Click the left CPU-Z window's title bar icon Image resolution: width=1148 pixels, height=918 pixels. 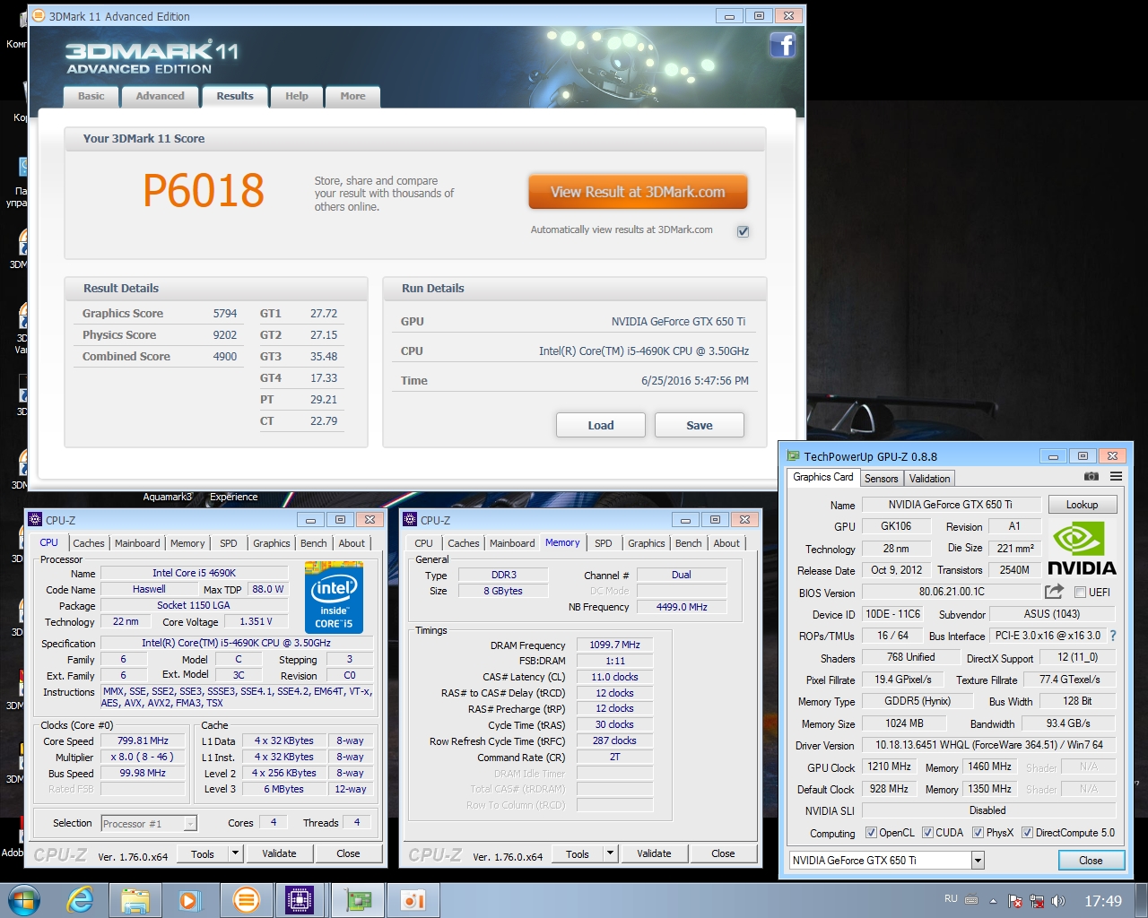click(35, 519)
